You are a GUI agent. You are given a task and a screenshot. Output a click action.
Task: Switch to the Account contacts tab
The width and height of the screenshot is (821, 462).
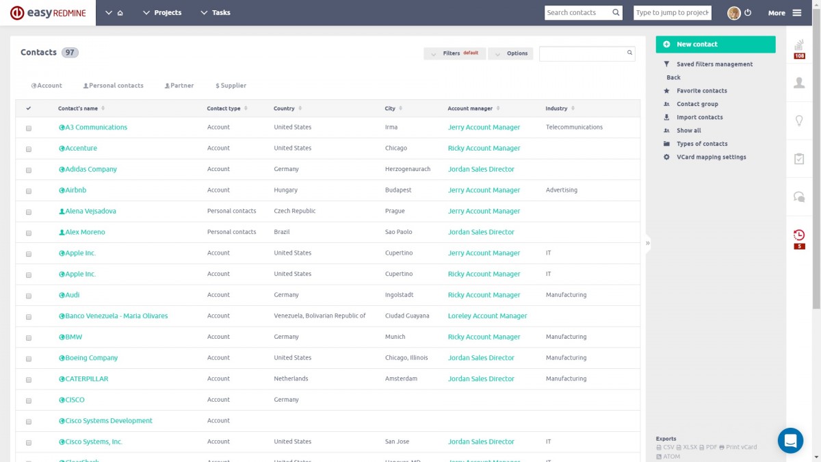[x=47, y=86]
